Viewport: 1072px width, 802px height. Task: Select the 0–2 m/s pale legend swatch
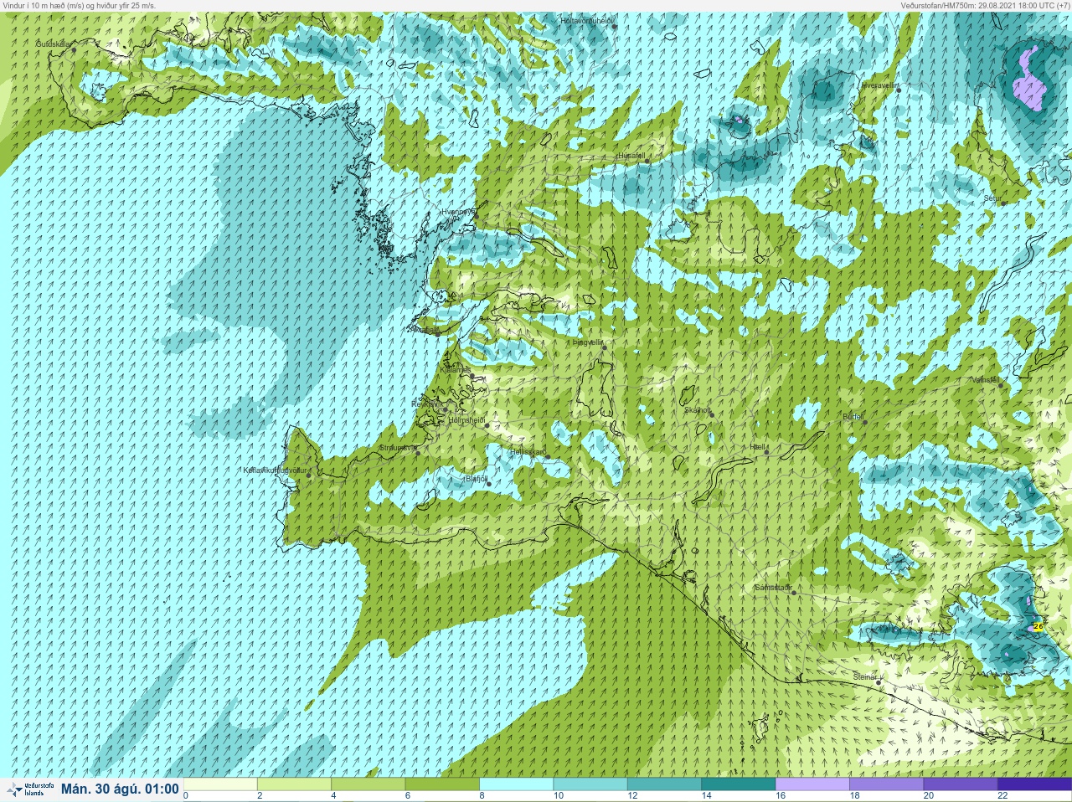coord(220,784)
